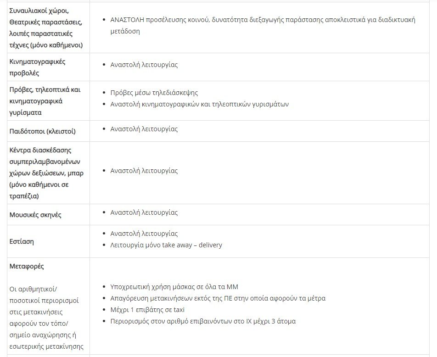The width and height of the screenshot is (437, 357).
Task: Click 'Αναστολή λειτουργίας' in the Κινηματογραφικές προβολές row
Action: [x=144, y=65]
